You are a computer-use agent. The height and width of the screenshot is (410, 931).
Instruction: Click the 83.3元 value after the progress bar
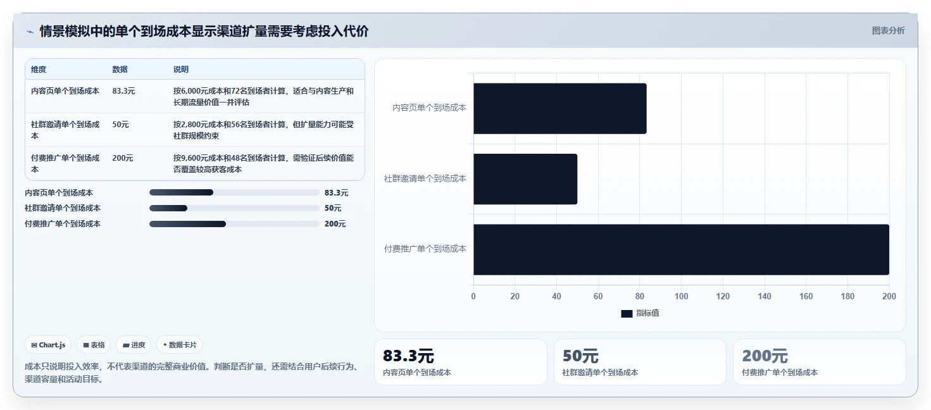tap(336, 193)
